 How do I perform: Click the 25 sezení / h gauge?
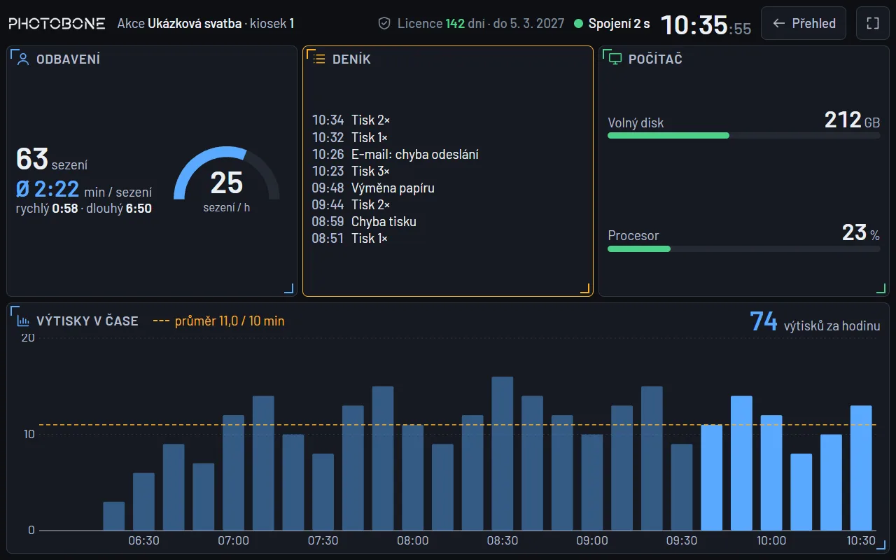pos(227,180)
